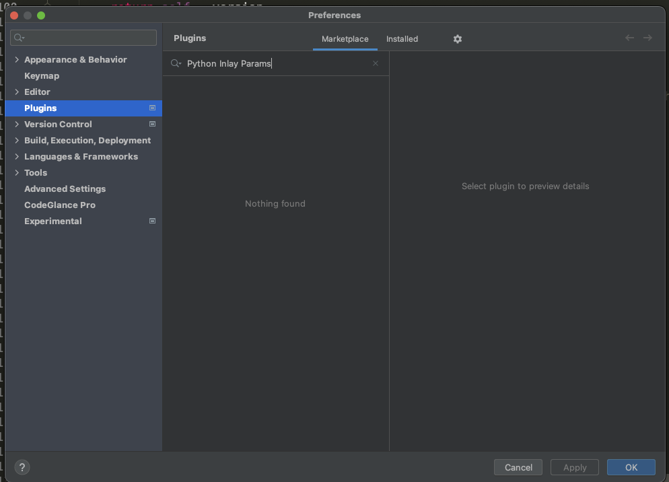This screenshot has height=482, width=669.
Task: Click the project-level icon beside Version Control
Action: pos(153,124)
